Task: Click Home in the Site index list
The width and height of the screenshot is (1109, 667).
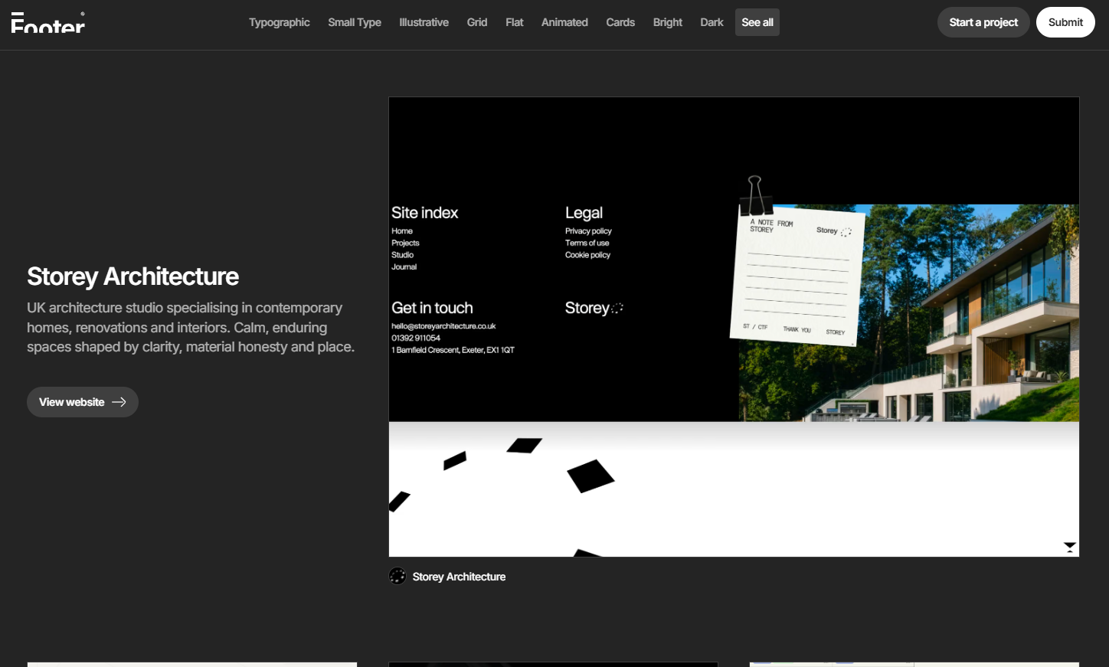Action: coord(402,231)
